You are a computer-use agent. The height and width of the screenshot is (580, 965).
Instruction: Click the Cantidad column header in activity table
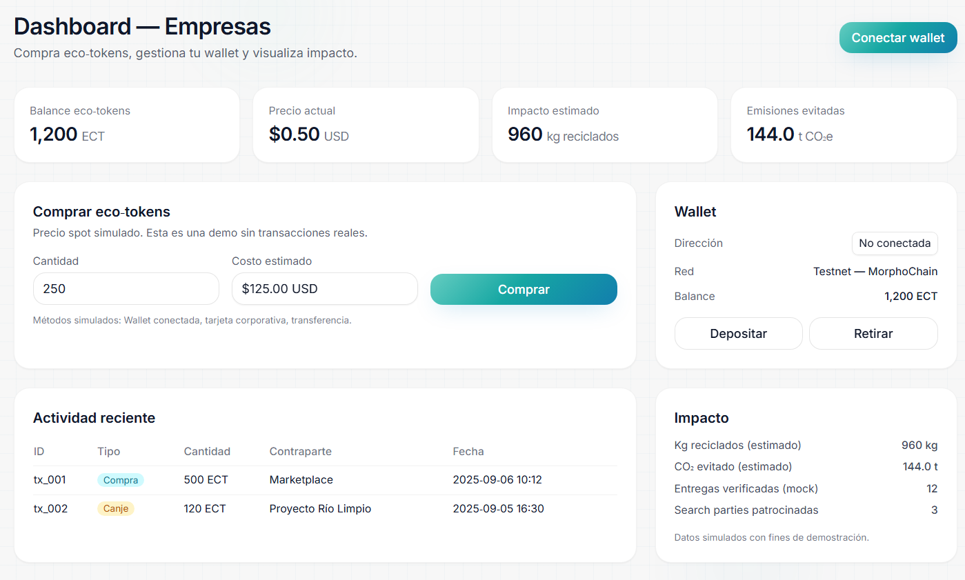207,452
